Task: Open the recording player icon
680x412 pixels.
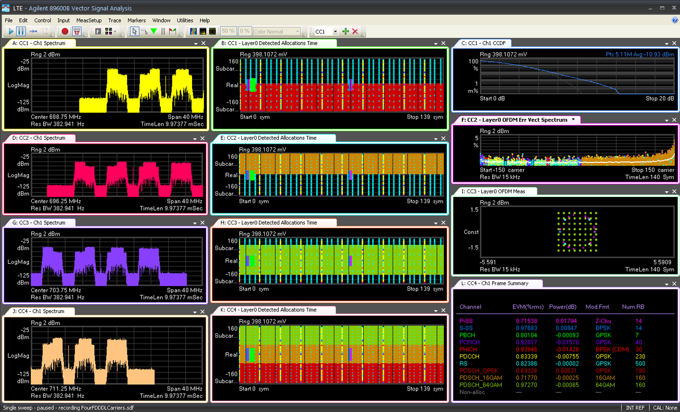Action: point(78,32)
